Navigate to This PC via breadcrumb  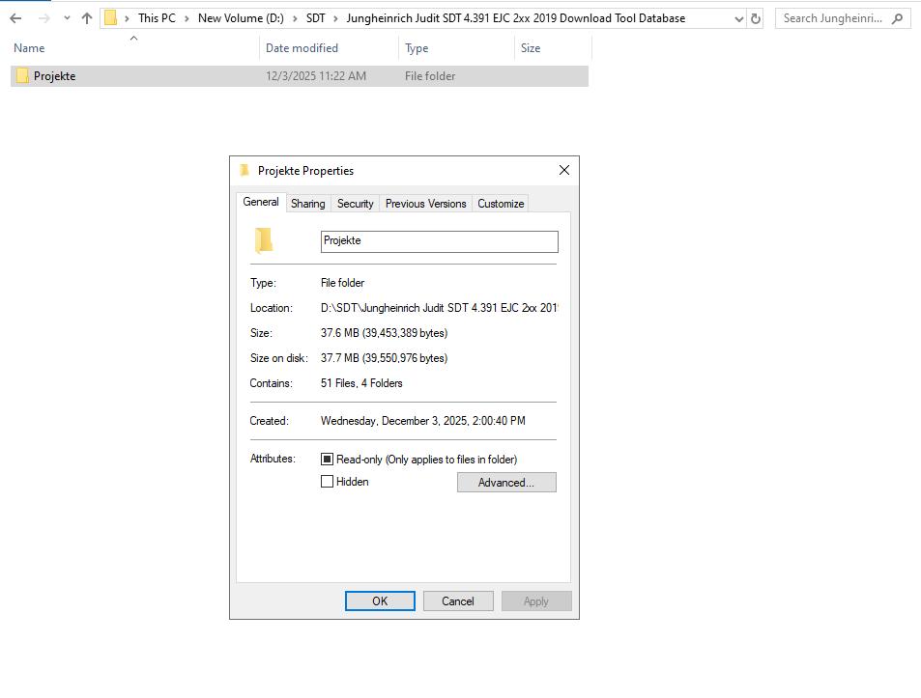(157, 17)
